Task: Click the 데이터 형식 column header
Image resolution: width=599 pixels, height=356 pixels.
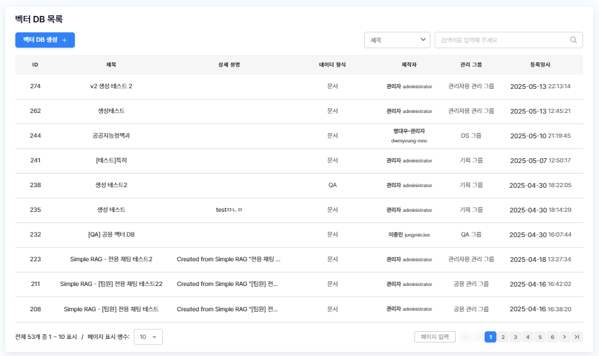Action: [333, 65]
